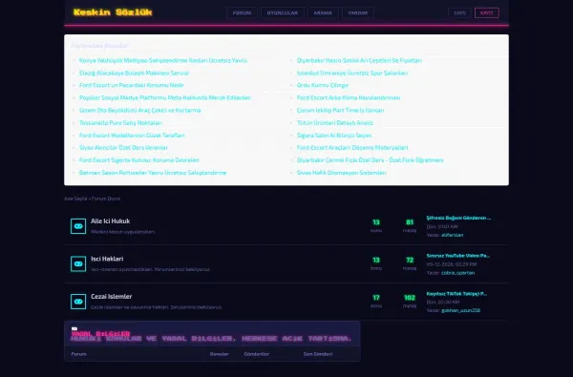Open Elazığ Alacakaya Bulaşık Makinesi Servisi link
Image resolution: width=573 pixels, height=377 pixels.
point(134,73)
